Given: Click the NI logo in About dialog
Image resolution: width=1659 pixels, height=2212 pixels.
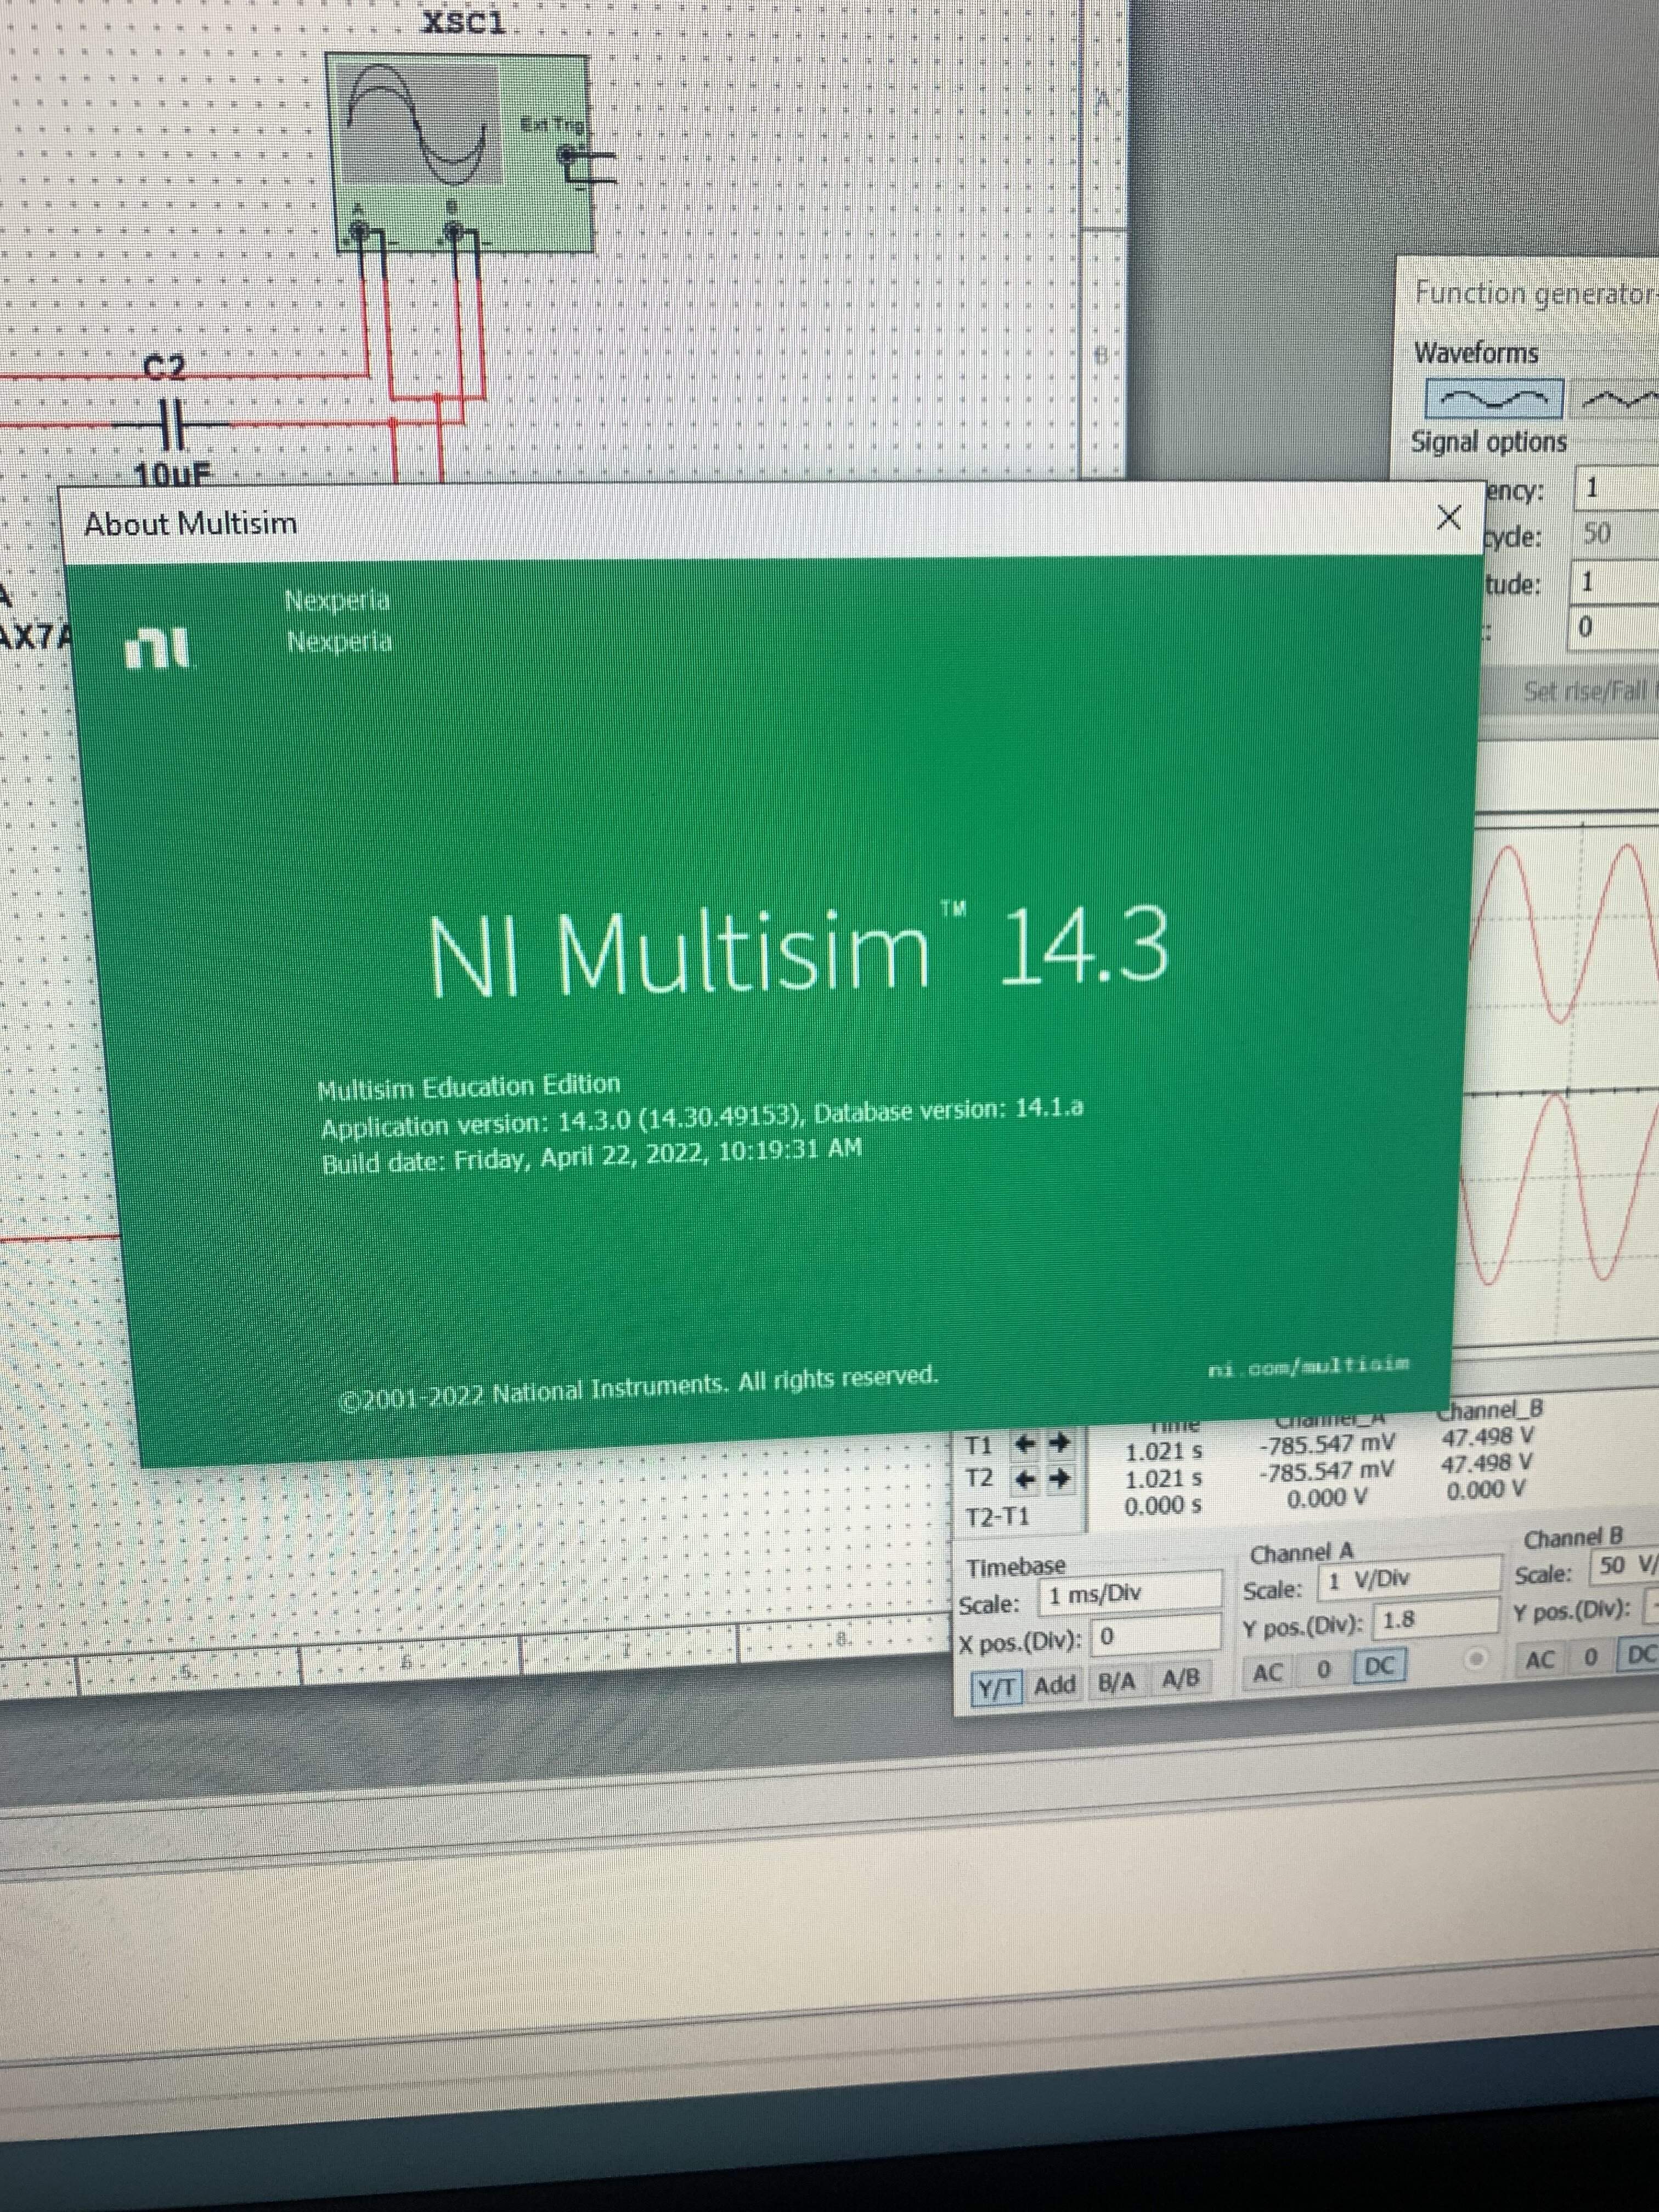Looking at the screenshot, I should tap(158, 647).
